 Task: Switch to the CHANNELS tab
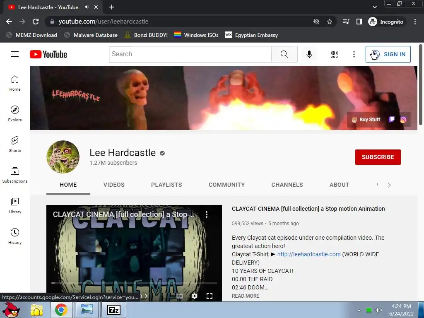[x=287, y=185]
